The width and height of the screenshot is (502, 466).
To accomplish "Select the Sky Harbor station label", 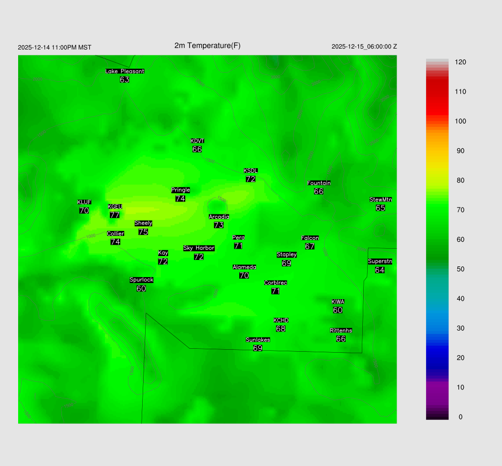I will (199, 248).
